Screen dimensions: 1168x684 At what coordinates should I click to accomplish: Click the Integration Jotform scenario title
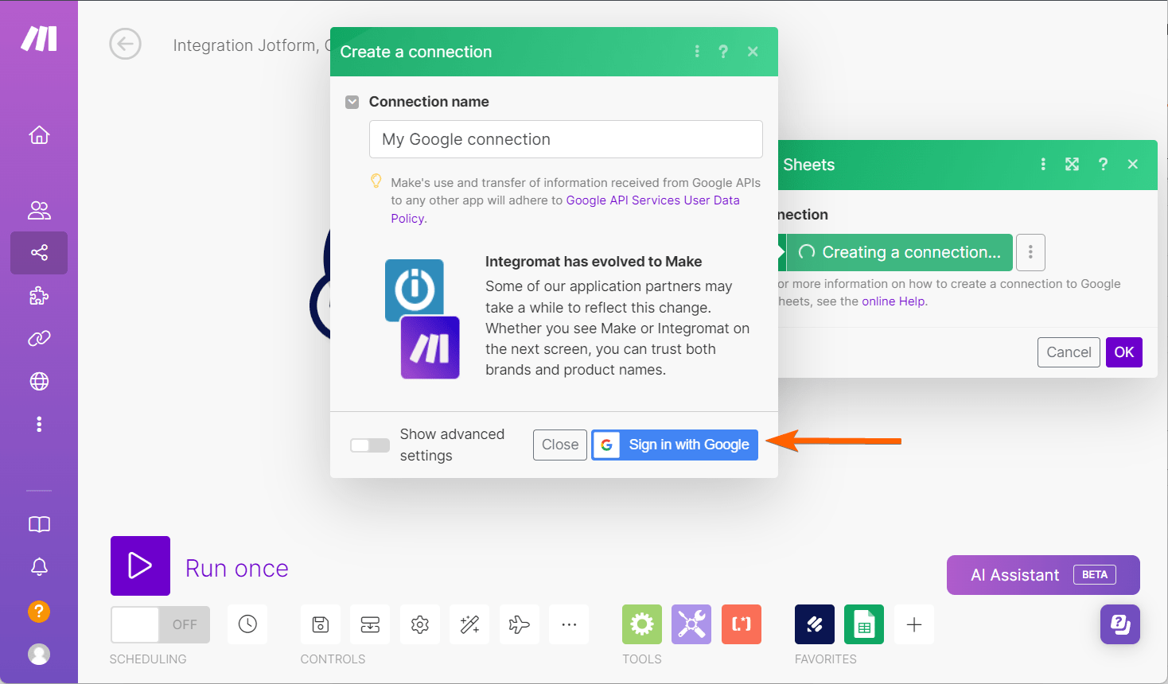point(251,45)
